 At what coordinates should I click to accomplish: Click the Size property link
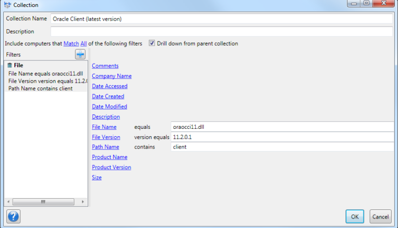point(97,178)
